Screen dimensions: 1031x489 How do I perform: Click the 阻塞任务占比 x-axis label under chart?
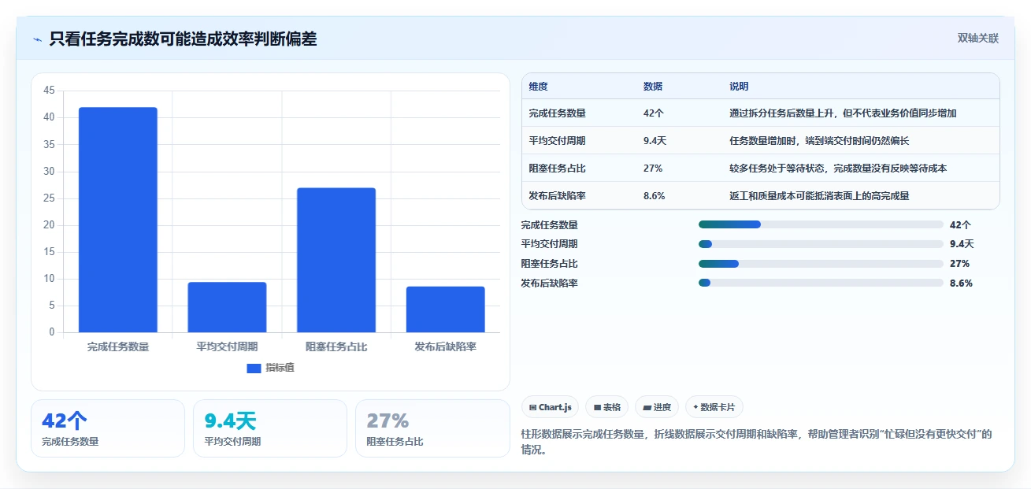336,346
